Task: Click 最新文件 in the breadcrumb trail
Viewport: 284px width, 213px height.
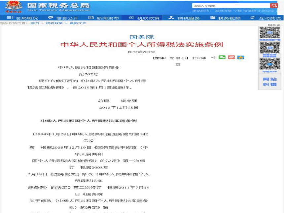Action: [x=78, y=23]
